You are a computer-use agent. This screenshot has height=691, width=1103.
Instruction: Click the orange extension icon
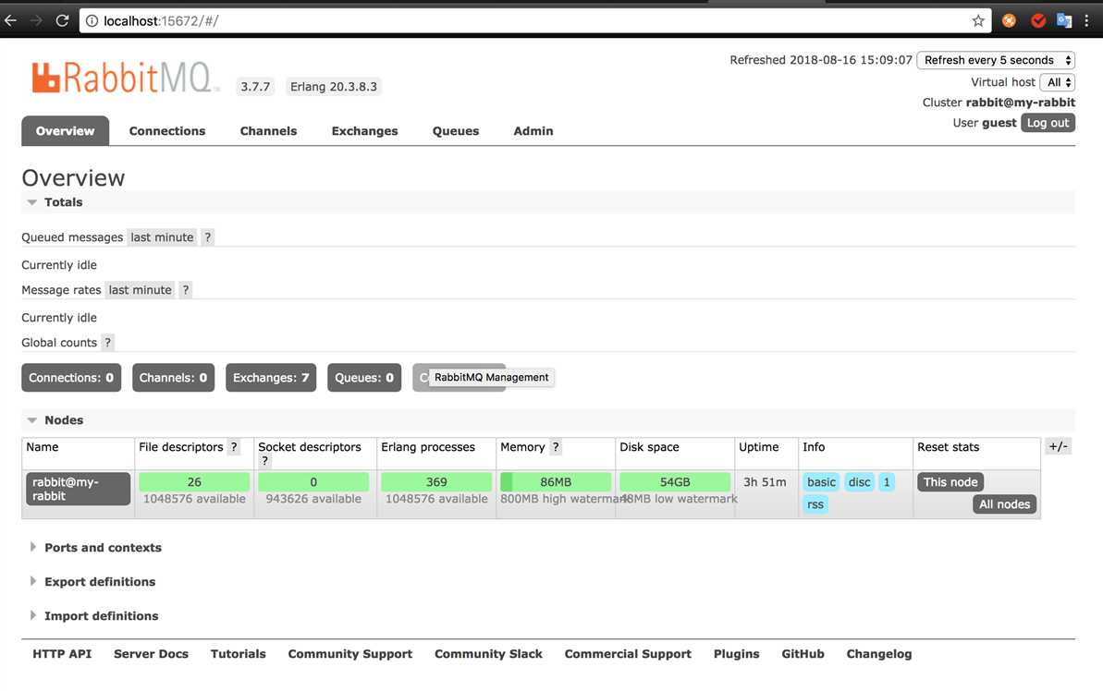tap(1009, 21)
